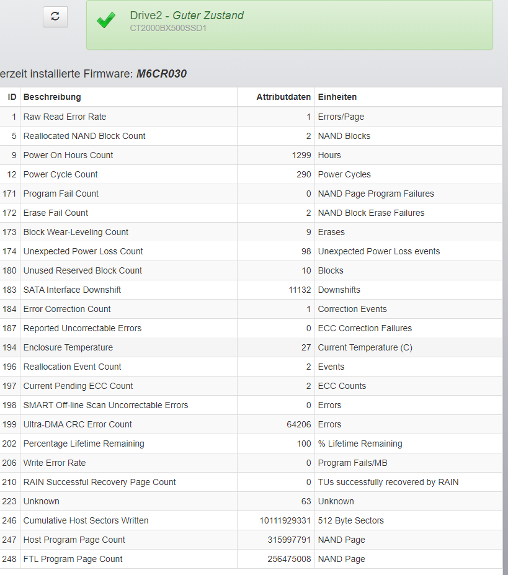508x575 pixels.
Task: Click the ID 199 cell
Action: click(9, 425)
